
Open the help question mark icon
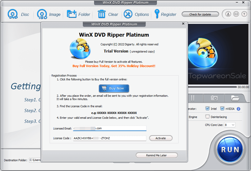click(x=244, y=14)
